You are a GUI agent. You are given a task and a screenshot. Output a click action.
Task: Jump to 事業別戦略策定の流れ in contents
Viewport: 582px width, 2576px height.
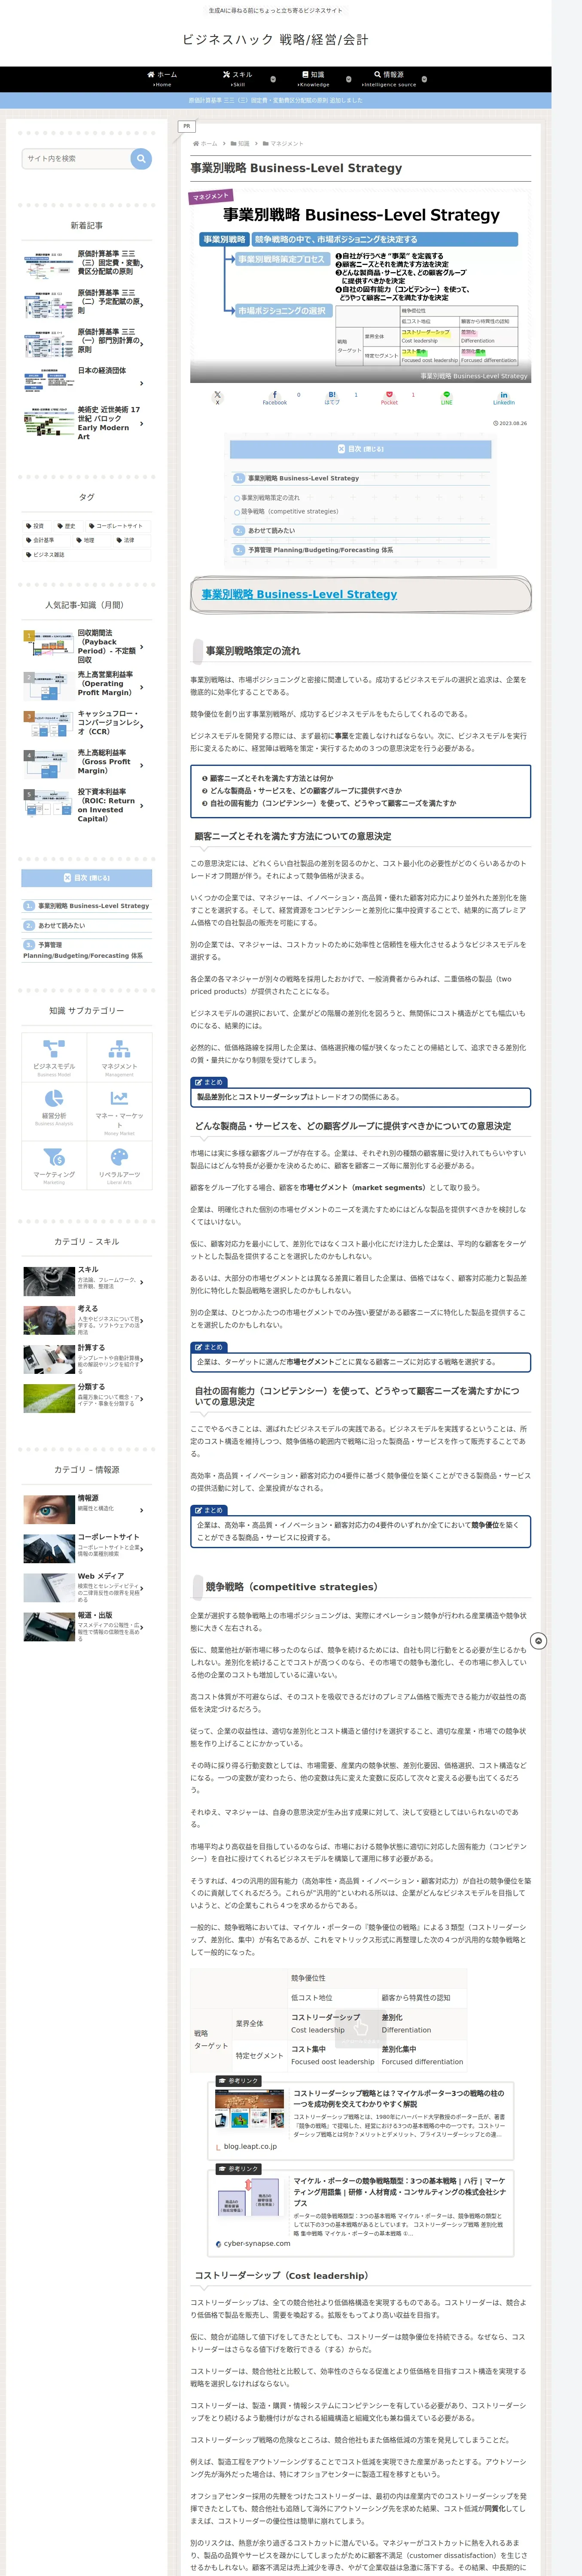point(270,497)
